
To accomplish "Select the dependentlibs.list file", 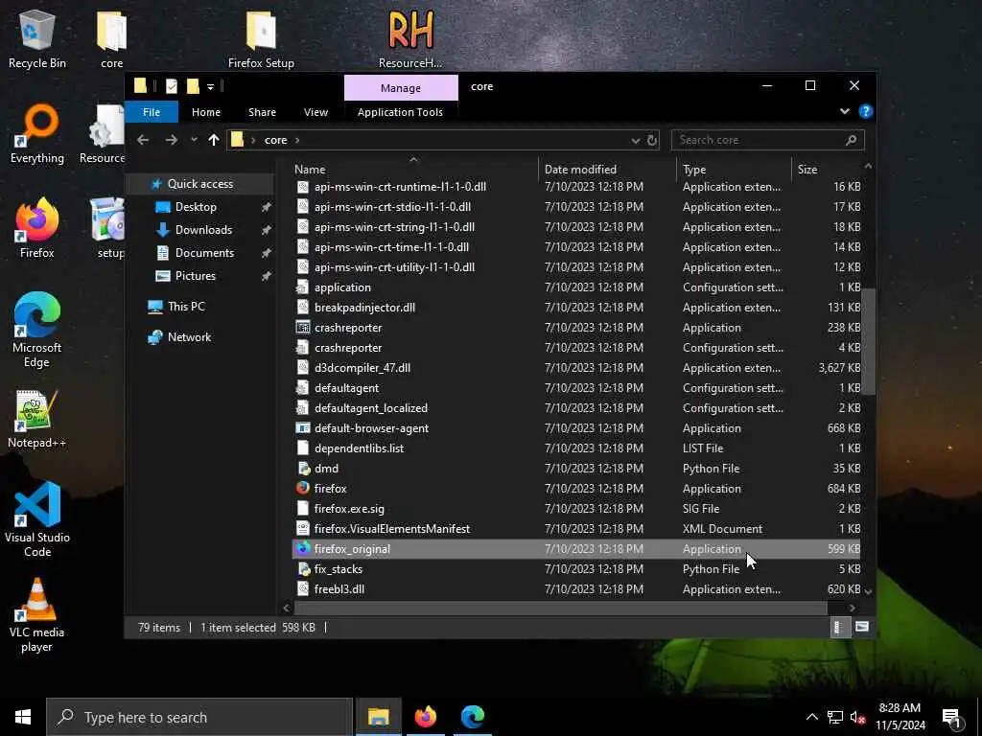I will tap(576, 448).
